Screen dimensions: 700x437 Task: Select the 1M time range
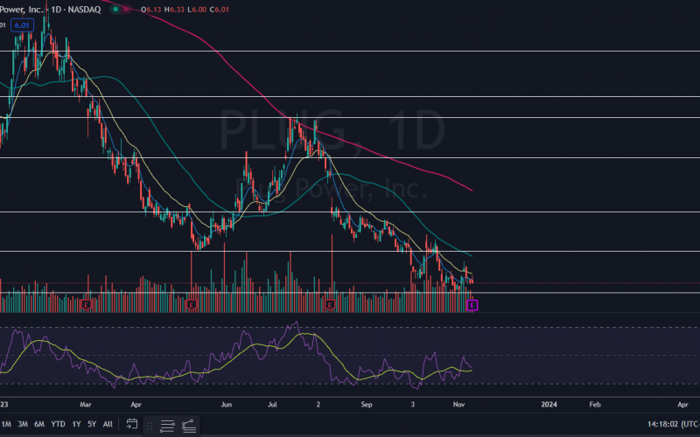click(x=6, y=424)
